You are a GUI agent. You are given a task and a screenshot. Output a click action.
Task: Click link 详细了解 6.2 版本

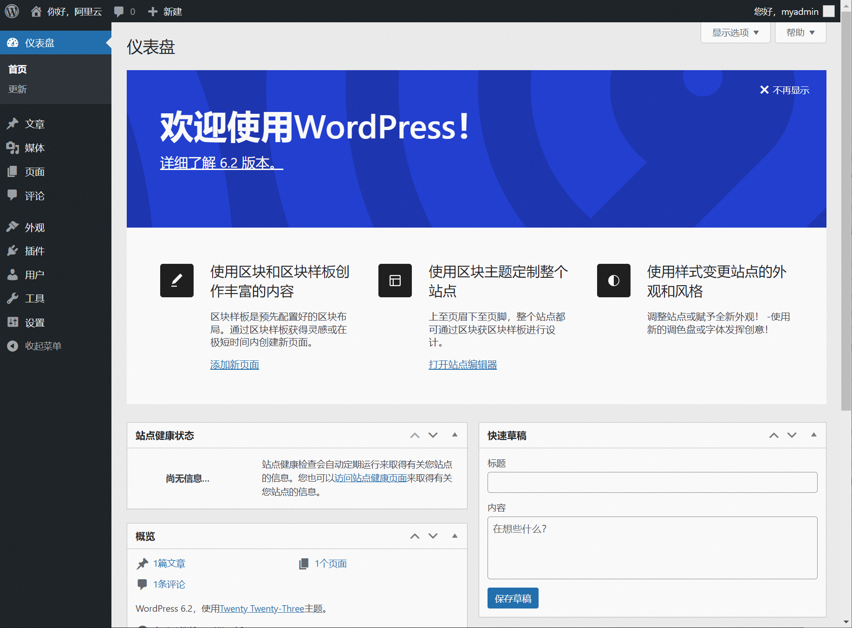pyautogui.click(x=221, y=163)
